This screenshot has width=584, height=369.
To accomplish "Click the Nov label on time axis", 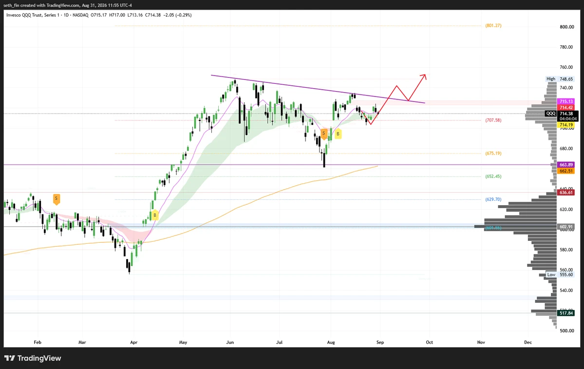I will point(481,342).
